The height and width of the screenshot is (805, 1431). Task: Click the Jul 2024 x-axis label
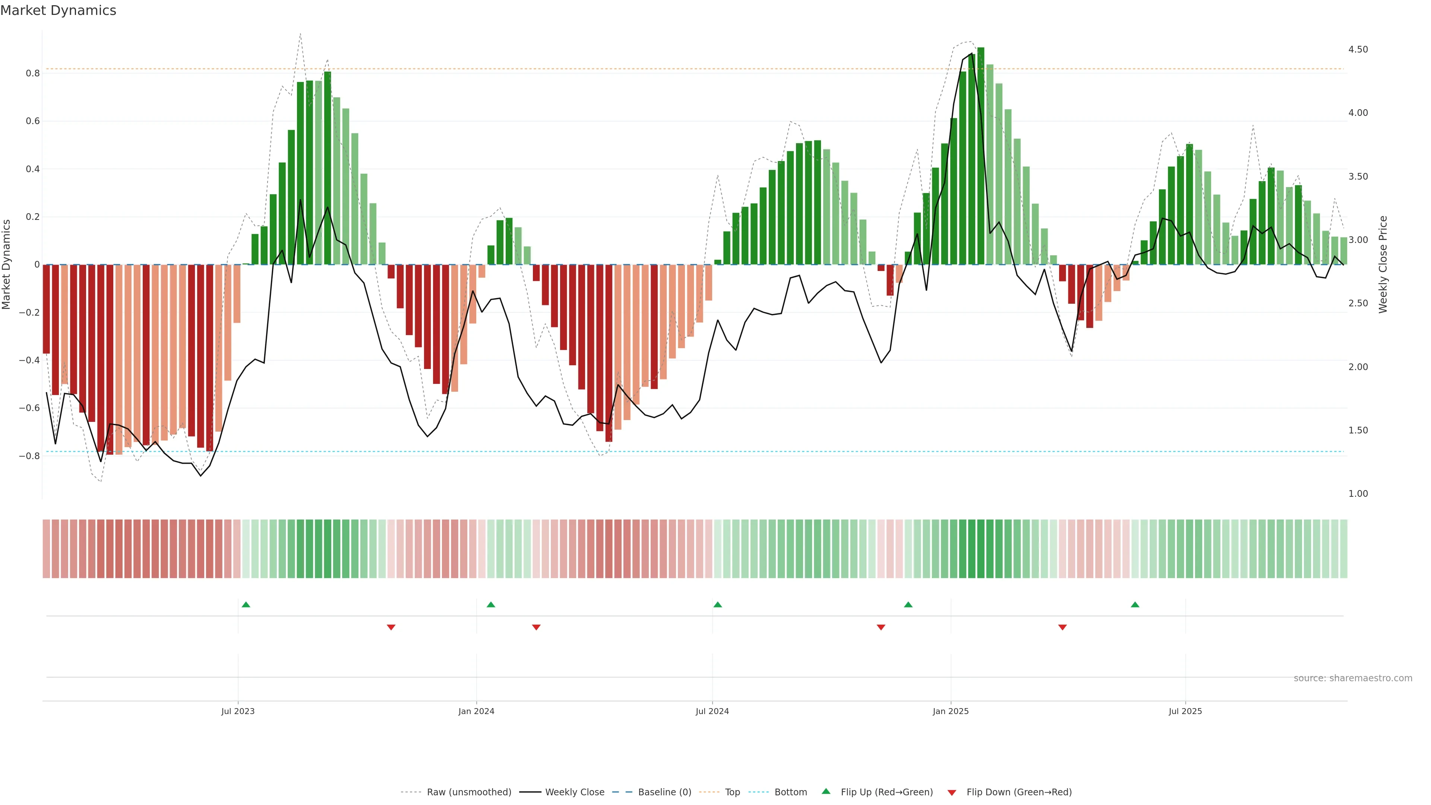coord(712,711)
